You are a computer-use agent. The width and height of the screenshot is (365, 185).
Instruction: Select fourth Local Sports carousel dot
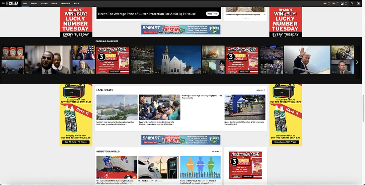(x=186, y=128)
